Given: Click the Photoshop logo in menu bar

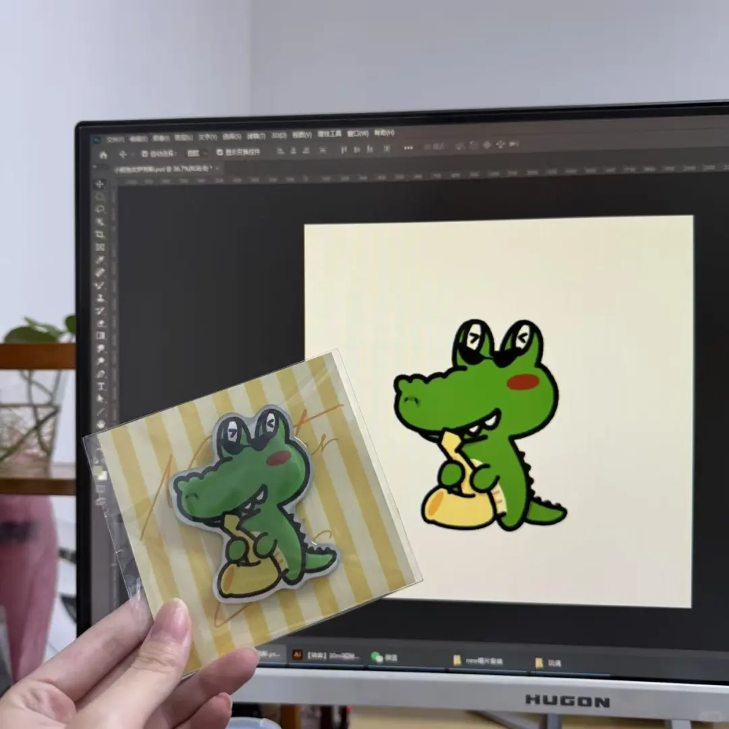Looking at the screenshot, I should (97, 140).
